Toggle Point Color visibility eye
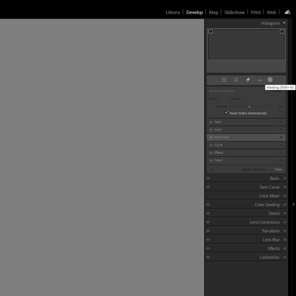 pos(281,137)
